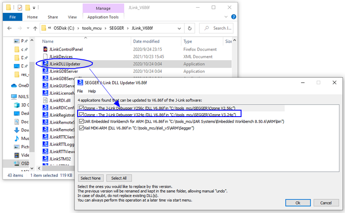Open recent locations dropdown arrow
Viewport: 345px width, 213px height.
[28, 28]
